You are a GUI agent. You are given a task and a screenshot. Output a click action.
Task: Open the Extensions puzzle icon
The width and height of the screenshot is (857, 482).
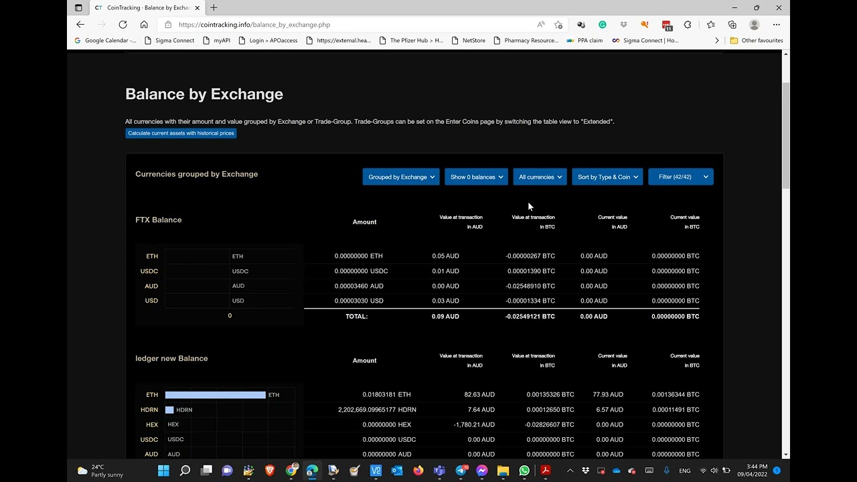688,25
